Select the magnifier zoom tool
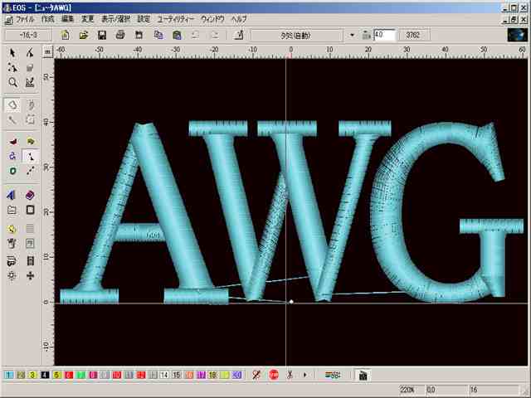 pos(12,82)
